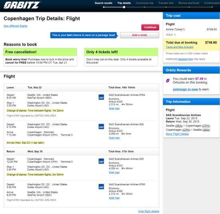
Task: Open the Confirmation step
Action: (x=212, y=3)
